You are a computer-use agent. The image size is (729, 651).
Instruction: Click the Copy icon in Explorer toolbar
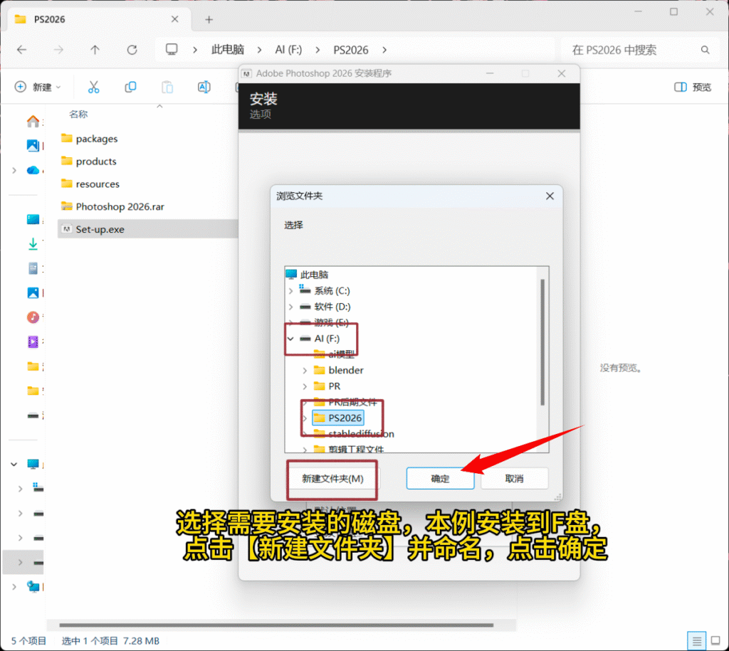tap(130, 87)
